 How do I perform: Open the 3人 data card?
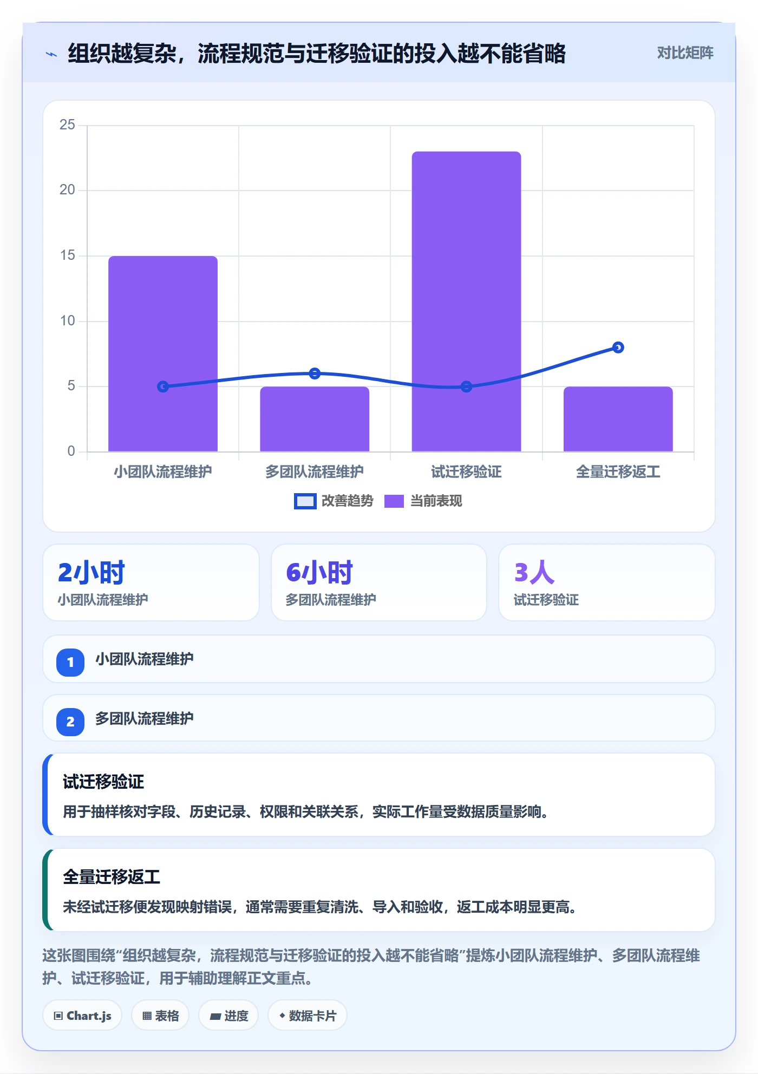607,582
